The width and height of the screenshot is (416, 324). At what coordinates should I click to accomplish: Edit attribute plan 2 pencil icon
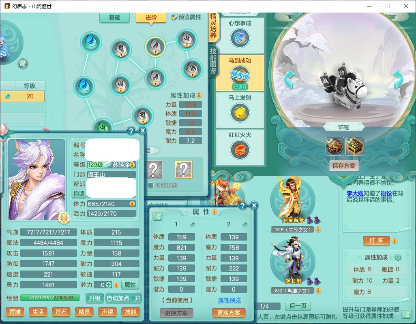(x=245, y=224)
